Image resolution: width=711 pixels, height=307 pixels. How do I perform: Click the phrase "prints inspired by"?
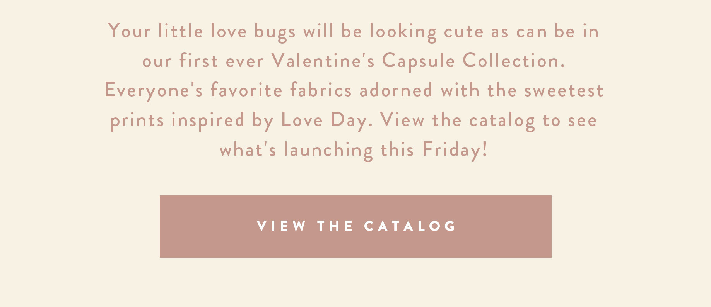click(192, 120)
